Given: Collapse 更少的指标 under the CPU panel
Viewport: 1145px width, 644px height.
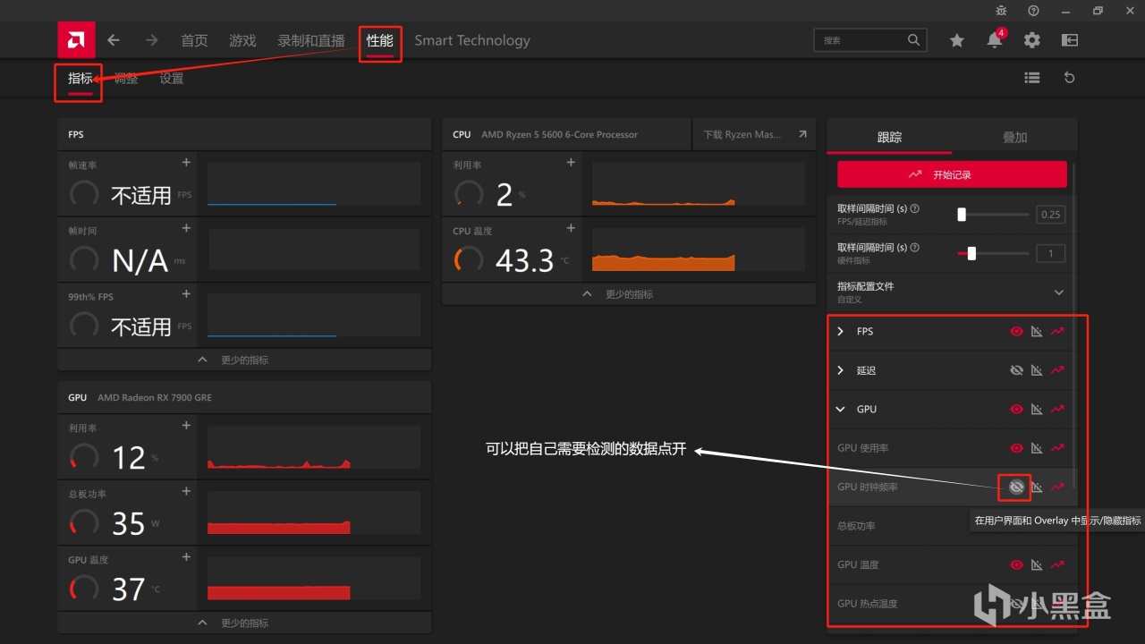Looking at the screenshot, I should tap(629, 293).
